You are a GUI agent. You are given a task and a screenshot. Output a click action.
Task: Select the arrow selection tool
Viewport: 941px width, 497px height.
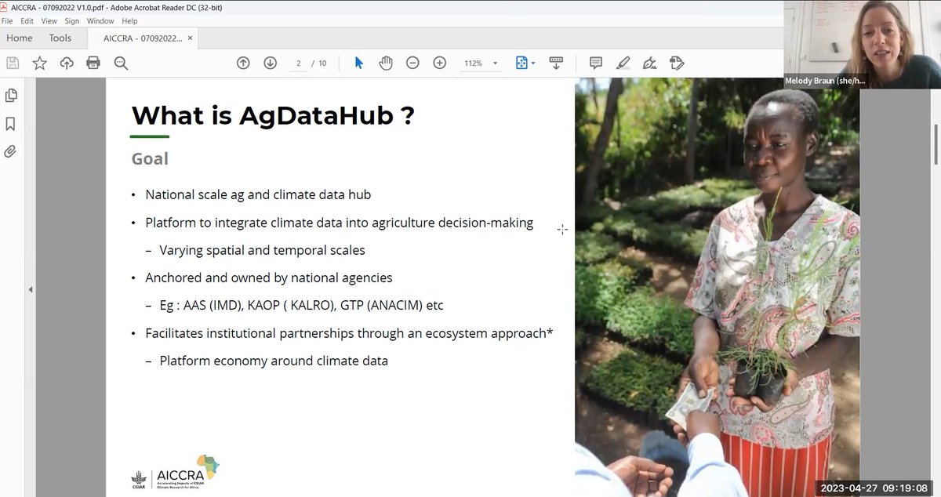[359, 63]
